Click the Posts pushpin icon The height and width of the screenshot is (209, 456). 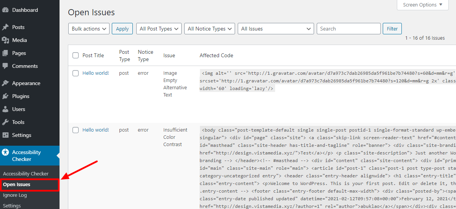(x=5, y=27)
